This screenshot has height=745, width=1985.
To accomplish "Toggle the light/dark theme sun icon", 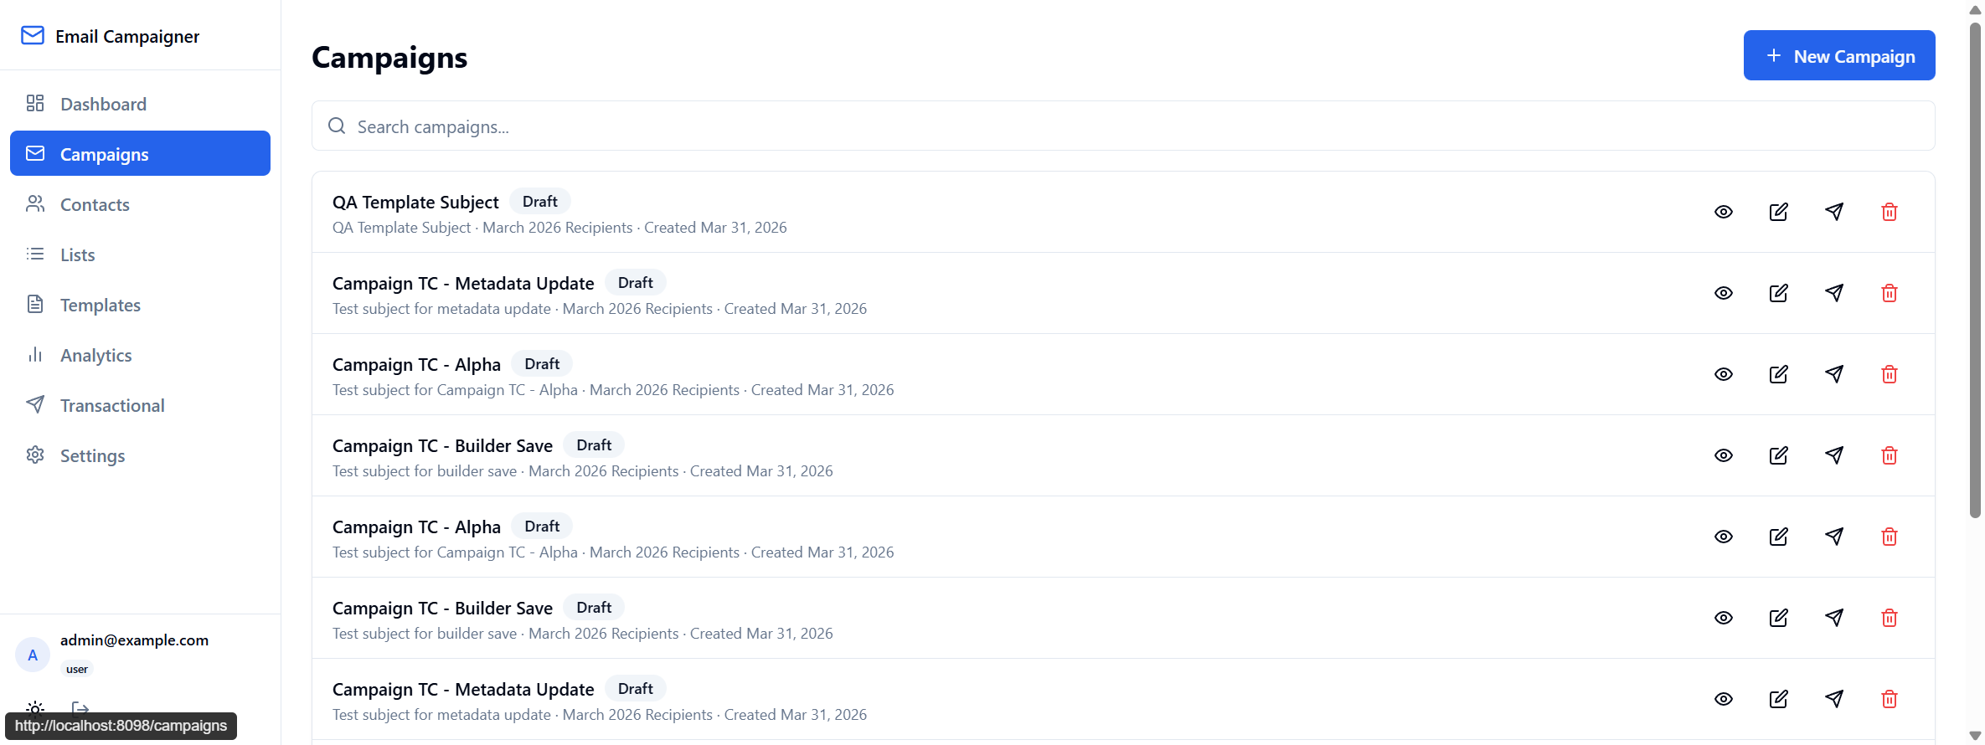I will (35, 708).
